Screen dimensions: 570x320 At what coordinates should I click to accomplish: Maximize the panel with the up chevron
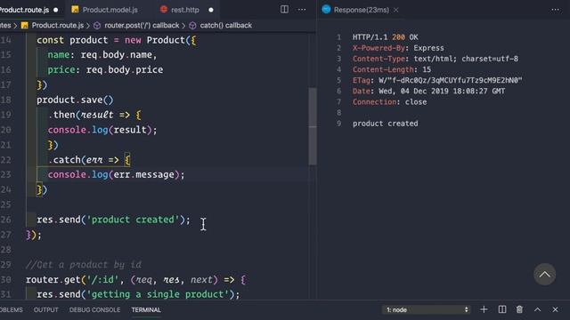coord(537,309)
